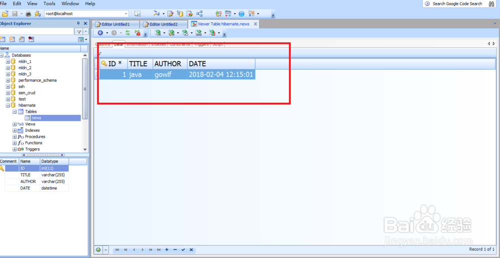Click the save disk icon
The image size is (500, 258).
click(x=14, y=13)
